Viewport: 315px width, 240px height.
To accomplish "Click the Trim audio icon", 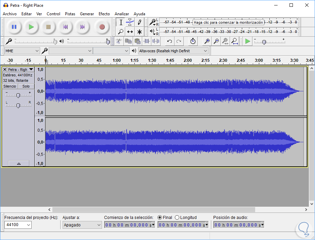I will click(147, 41).
